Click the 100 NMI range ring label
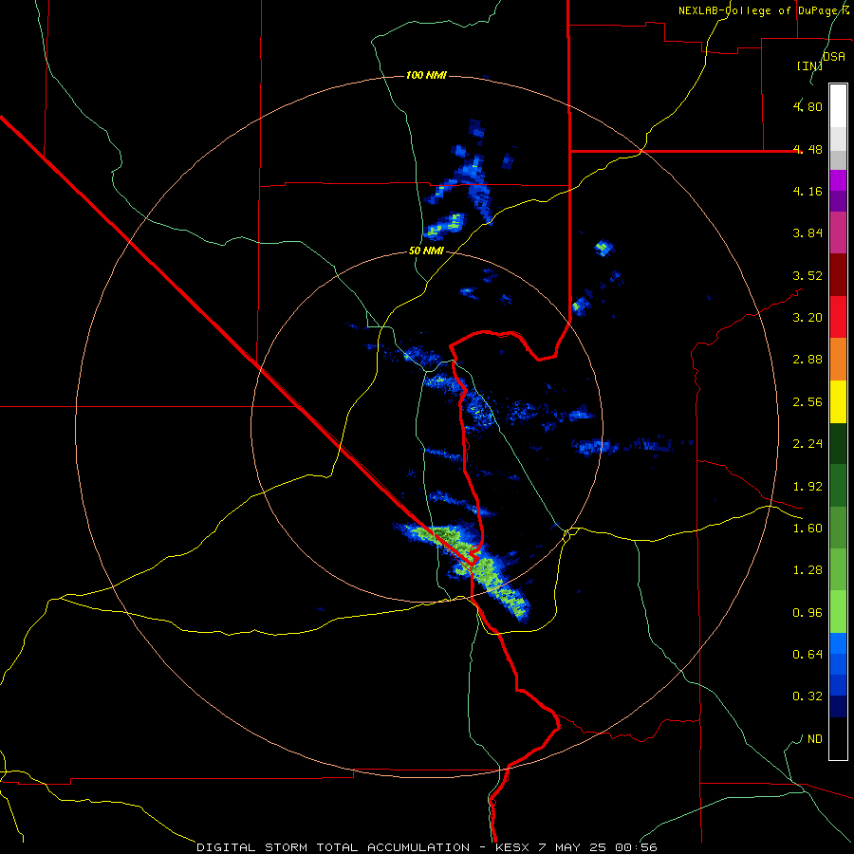Screen dimensions: 854x854 (x=426, y=75)
